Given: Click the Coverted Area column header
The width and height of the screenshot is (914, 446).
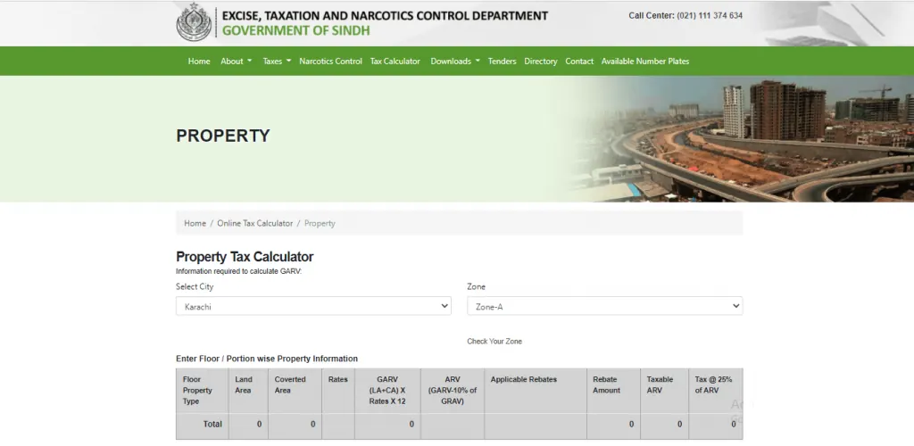Looking at the screenshot, I should tap(295, 391).
